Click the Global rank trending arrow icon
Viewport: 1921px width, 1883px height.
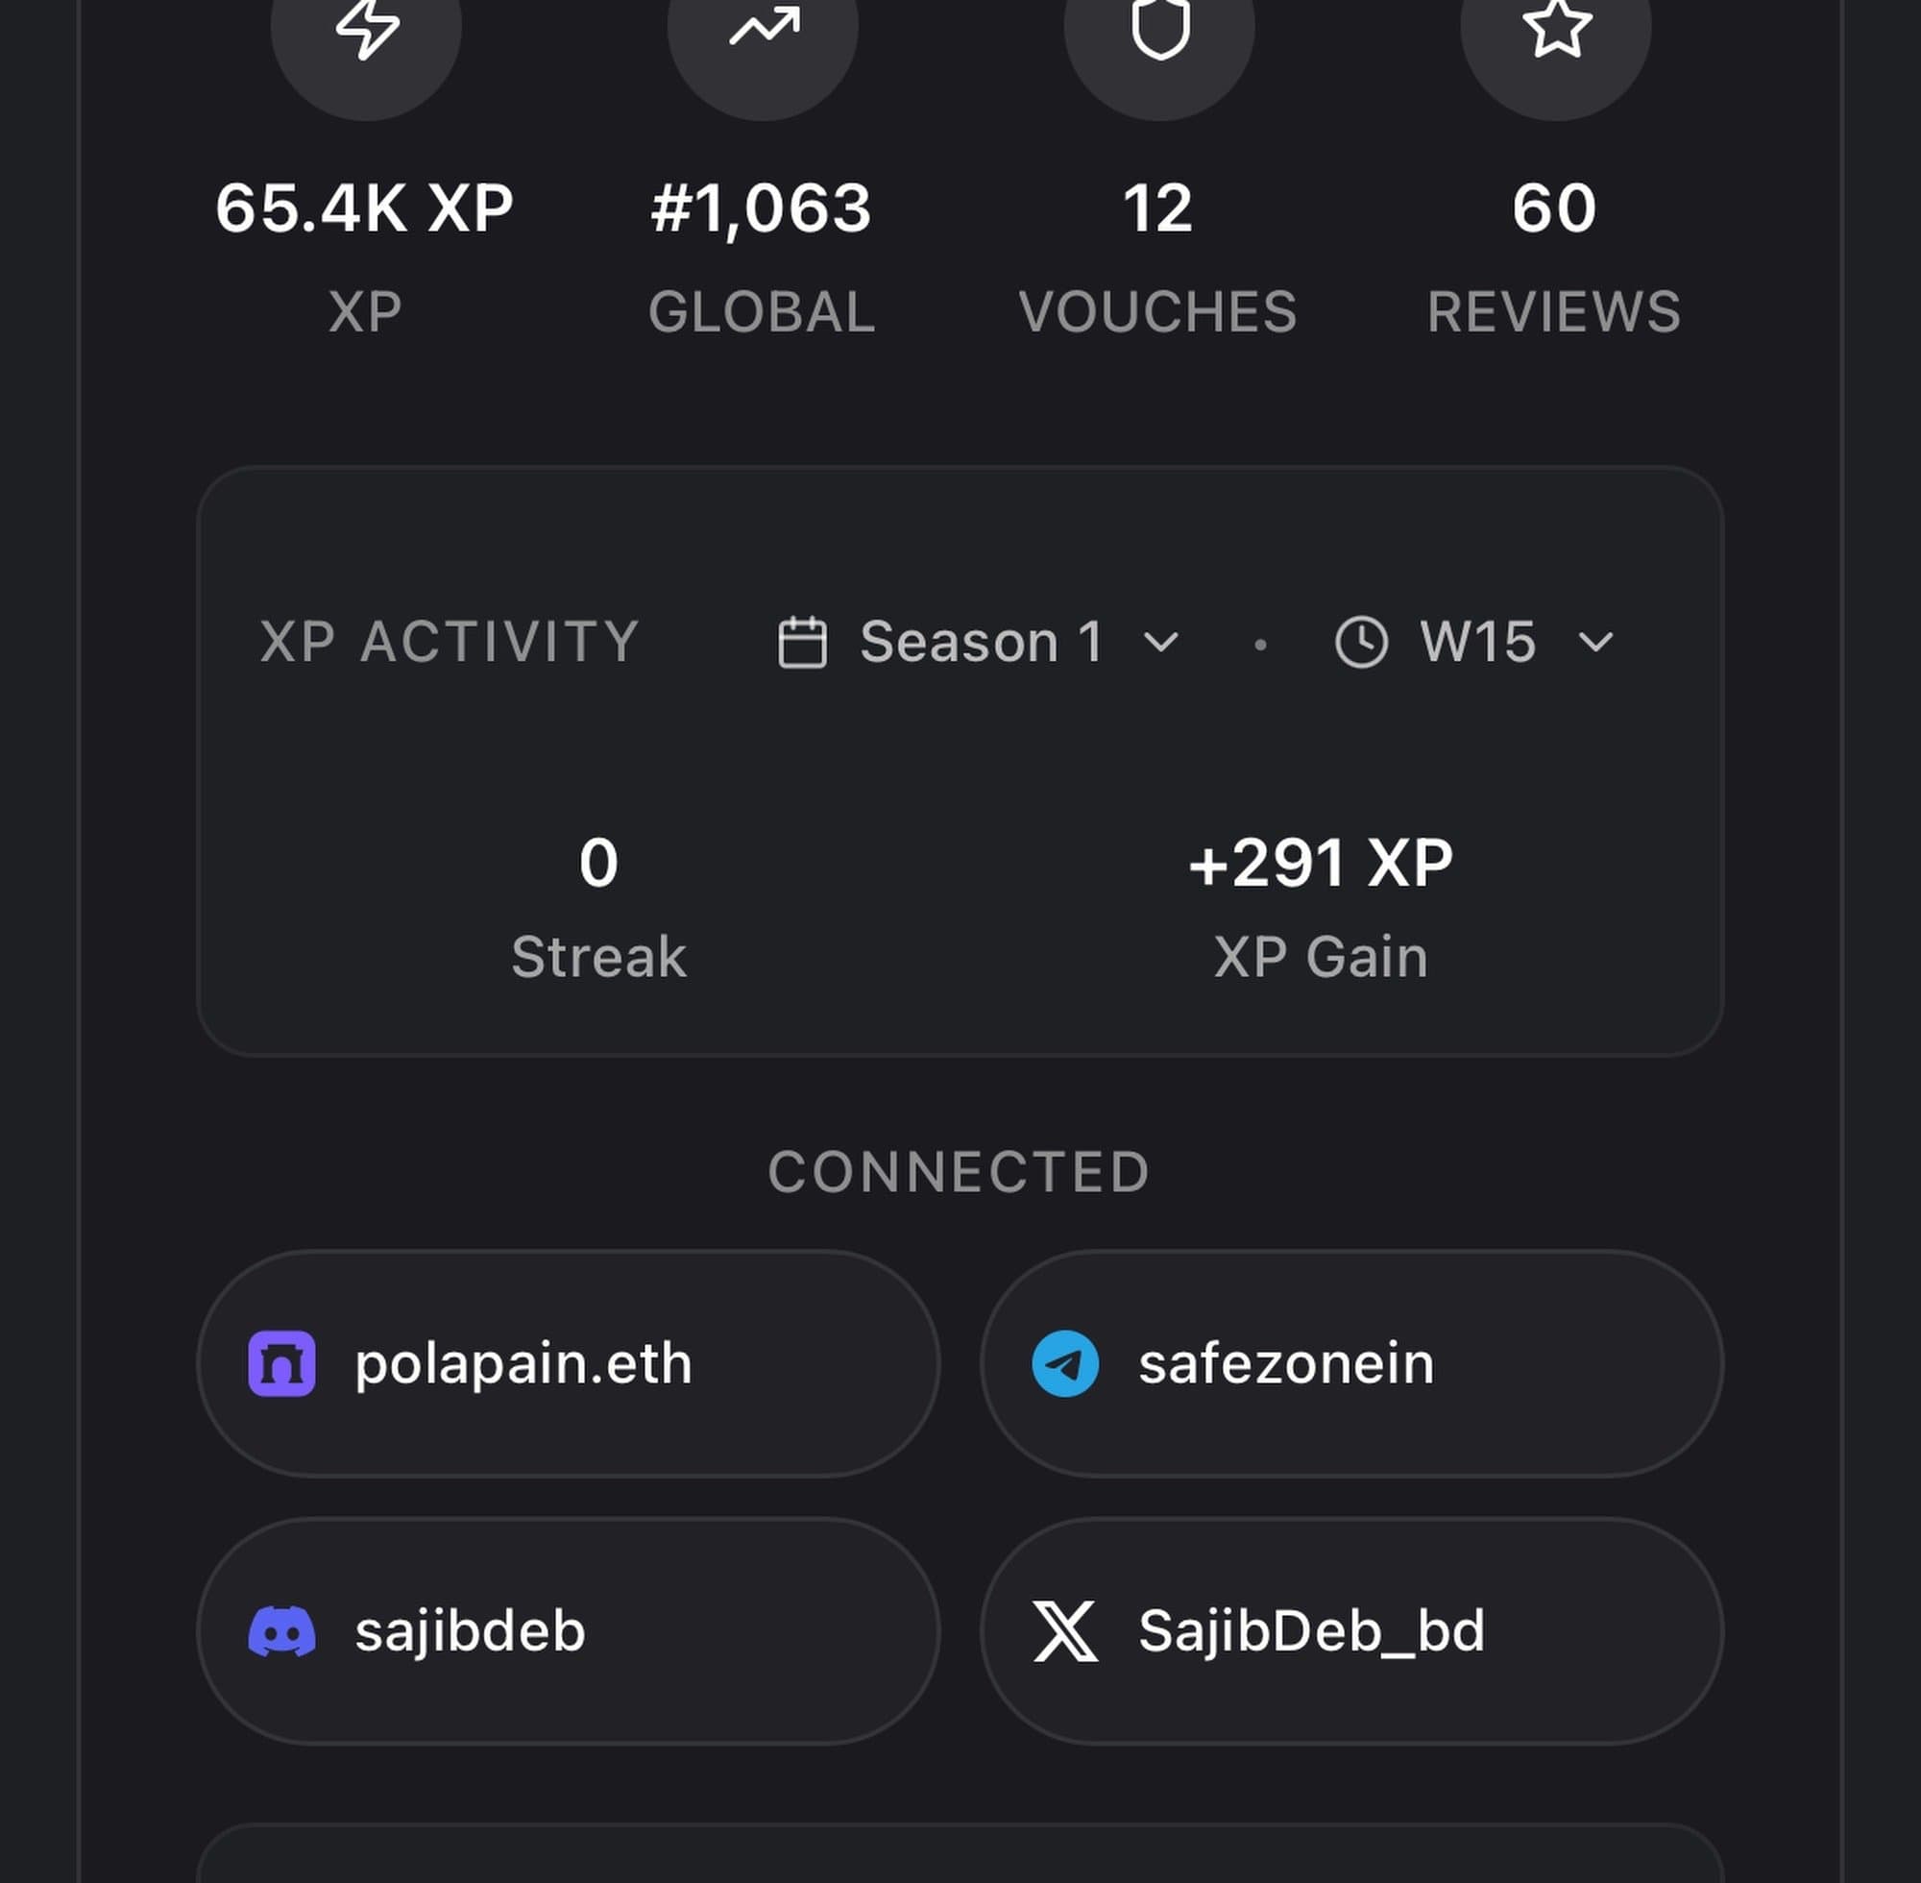point(764,28)
